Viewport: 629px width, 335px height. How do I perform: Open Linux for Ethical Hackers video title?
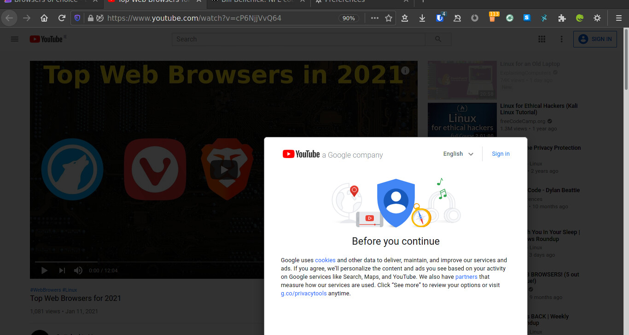click(539, 109)
